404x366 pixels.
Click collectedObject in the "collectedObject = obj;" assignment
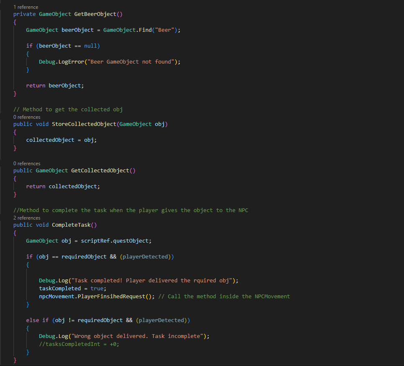click(x=50, y=140)
